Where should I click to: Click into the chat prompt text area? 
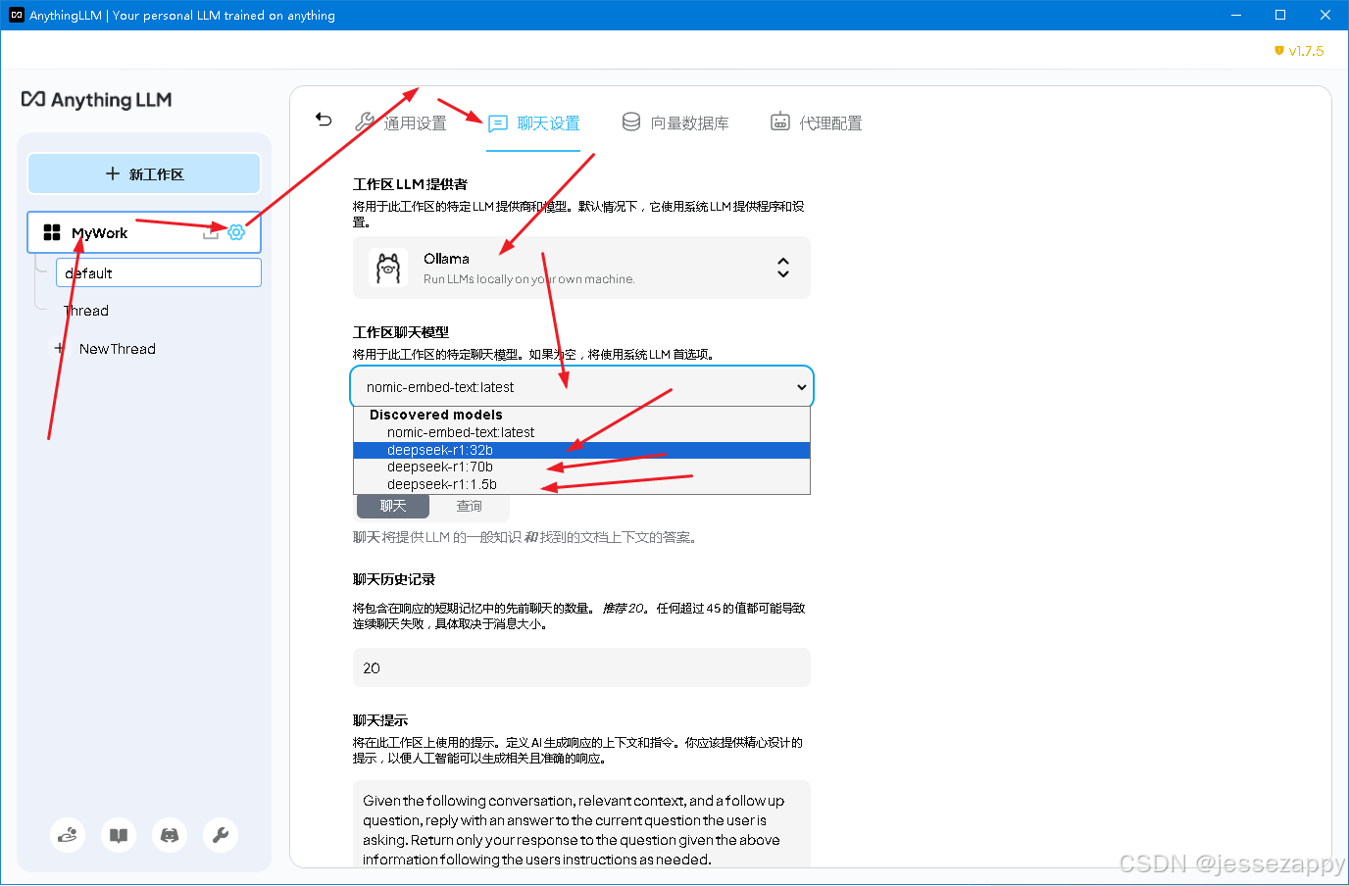[x=581, y=824]
